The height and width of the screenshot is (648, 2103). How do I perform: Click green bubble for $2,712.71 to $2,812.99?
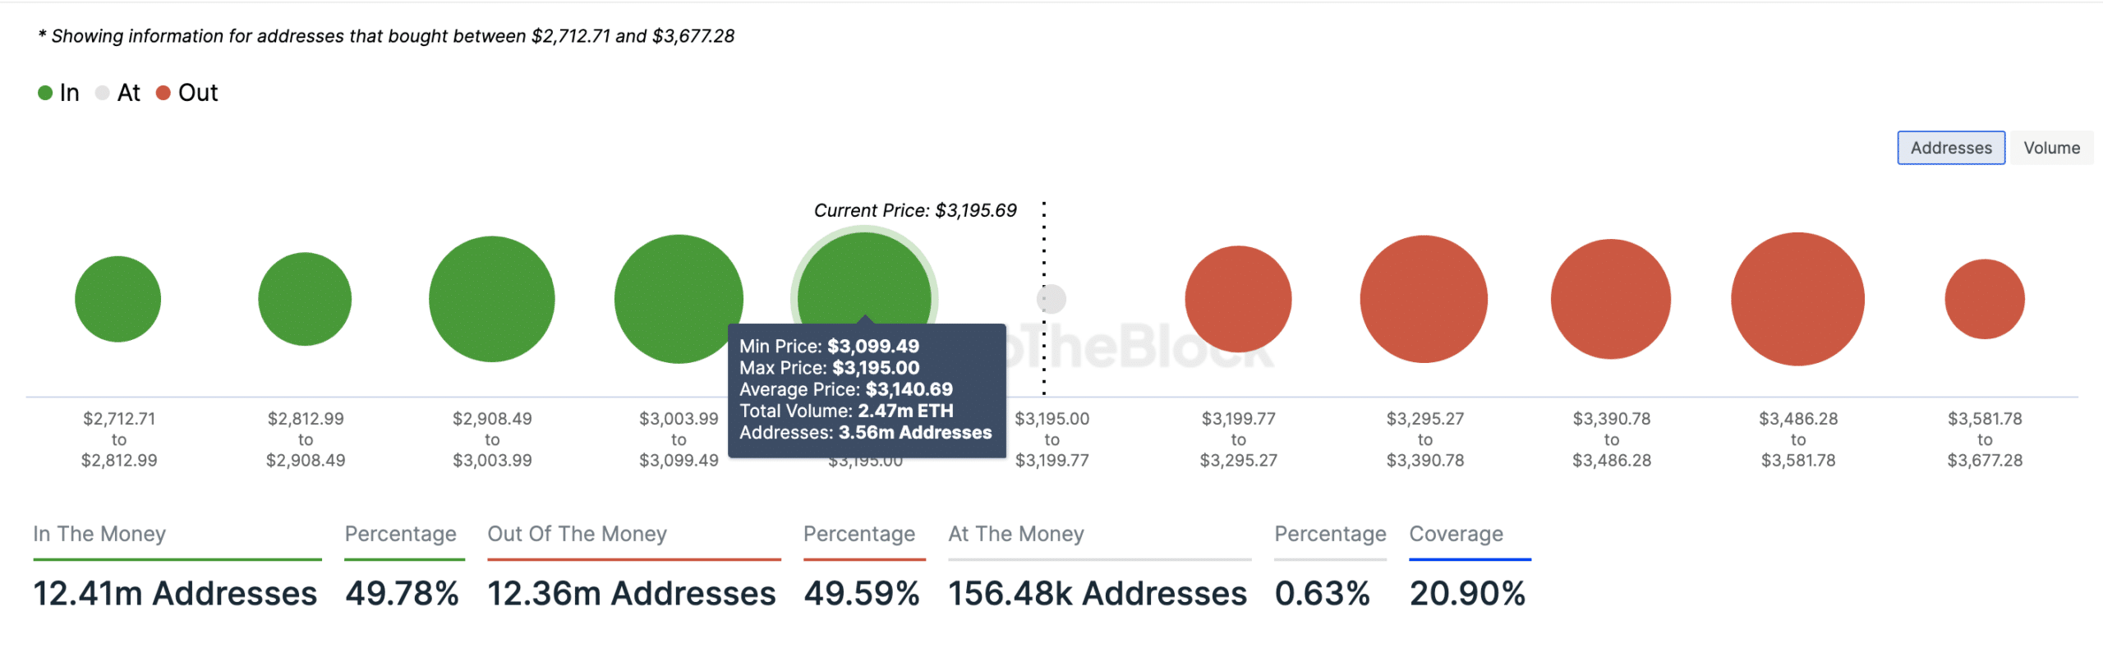(117, 299)
